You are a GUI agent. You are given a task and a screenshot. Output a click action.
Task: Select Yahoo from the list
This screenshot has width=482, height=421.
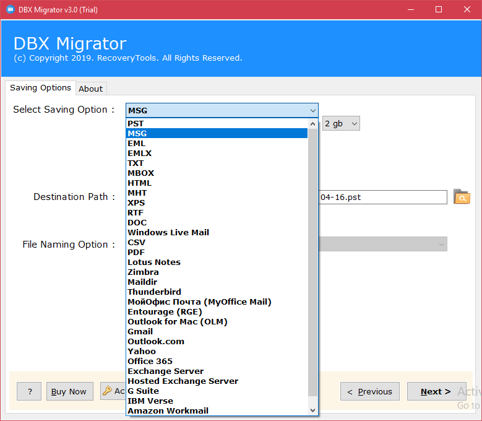pyautogui.click(x=217, y=351)
